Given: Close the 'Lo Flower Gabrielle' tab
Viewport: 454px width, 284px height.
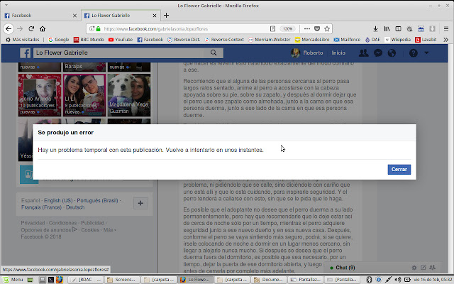Looking at the screenshot, I should click(155, 16).
